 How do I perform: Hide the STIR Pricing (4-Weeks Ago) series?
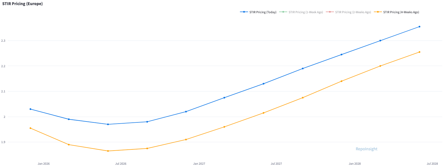click(x=396, y=12)
